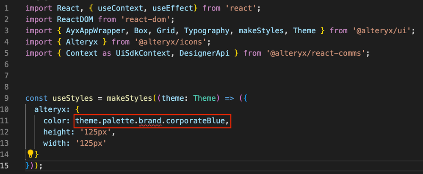
Task: Click 'Grid' in the import list
Action: tap(166, 31)
